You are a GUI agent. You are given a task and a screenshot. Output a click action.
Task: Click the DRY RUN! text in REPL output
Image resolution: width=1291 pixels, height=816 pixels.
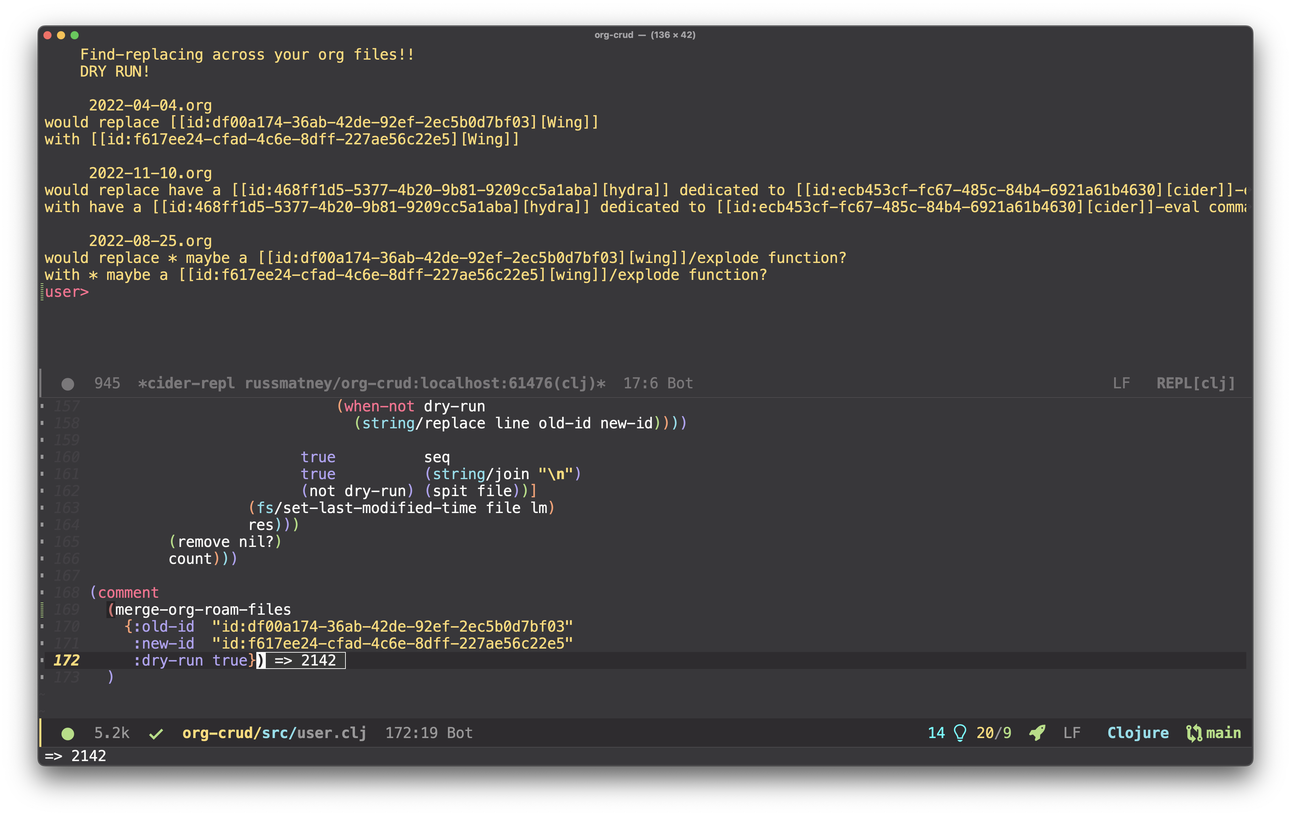coord(115,71)
